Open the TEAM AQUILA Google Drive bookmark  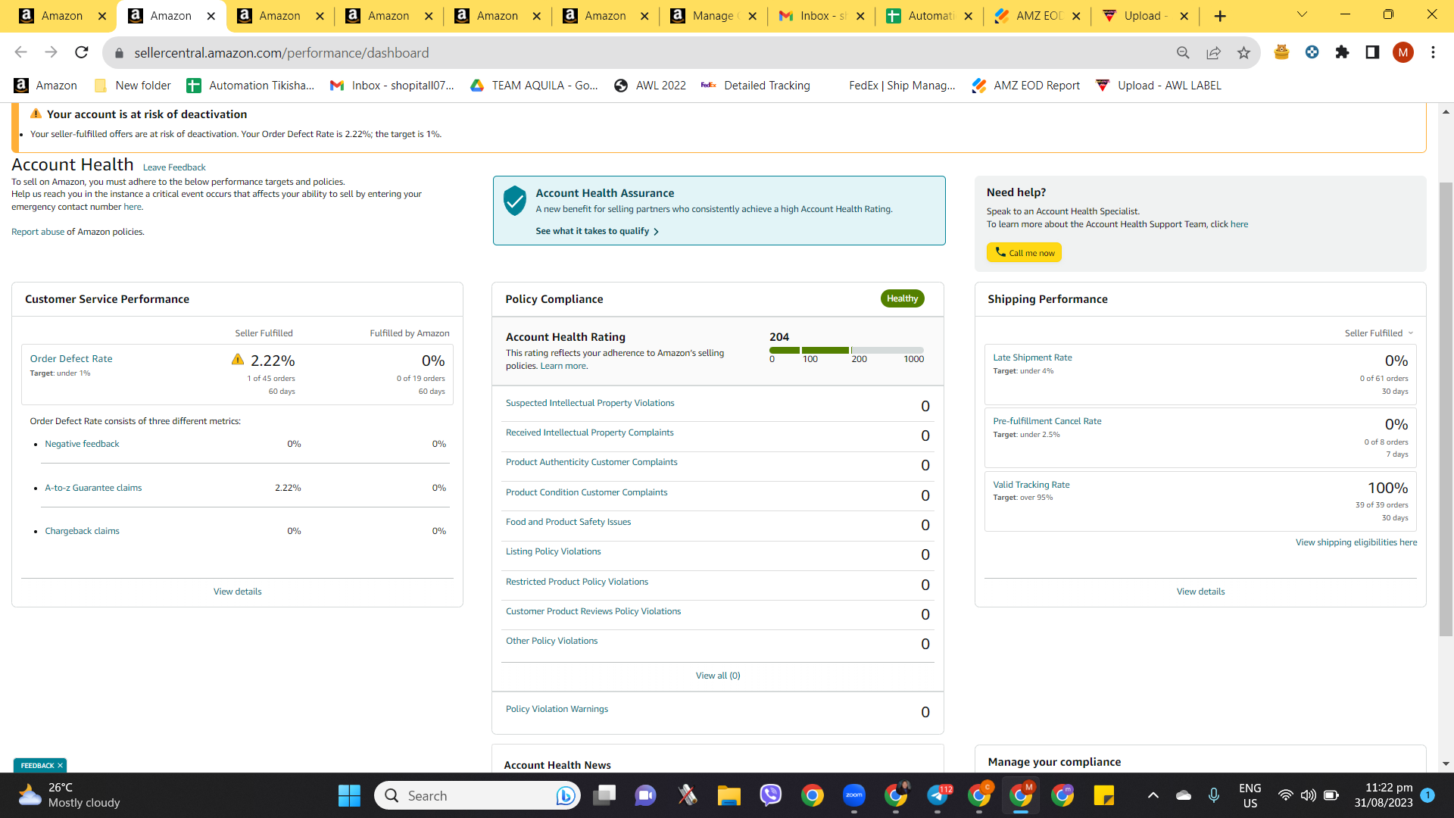(x=534, y=86)
